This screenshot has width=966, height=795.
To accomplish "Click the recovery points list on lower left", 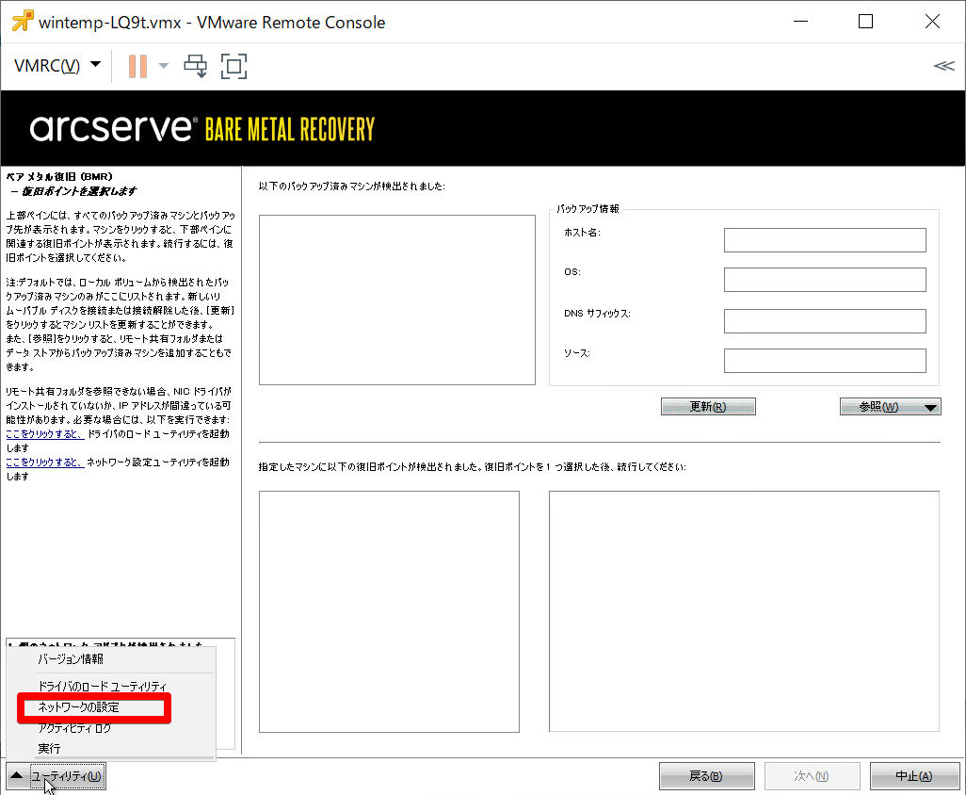I will (389, 611).
